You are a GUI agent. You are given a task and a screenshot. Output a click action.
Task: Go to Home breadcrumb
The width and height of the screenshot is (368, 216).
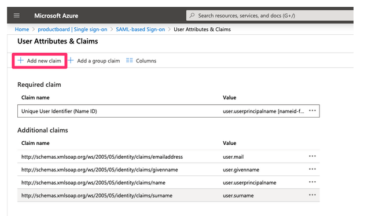click(x=22, y=30)
